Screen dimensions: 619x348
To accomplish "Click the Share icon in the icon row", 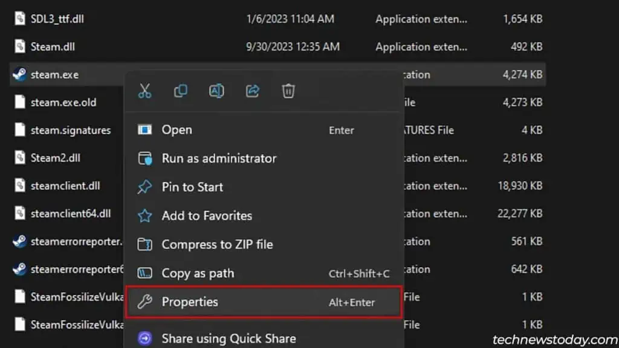I will coord(254,91).
